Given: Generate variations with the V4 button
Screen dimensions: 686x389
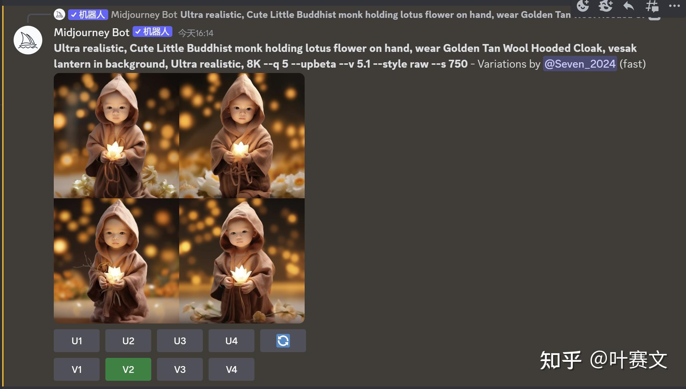Looking at the screenshot, I should tap(232, 369).
